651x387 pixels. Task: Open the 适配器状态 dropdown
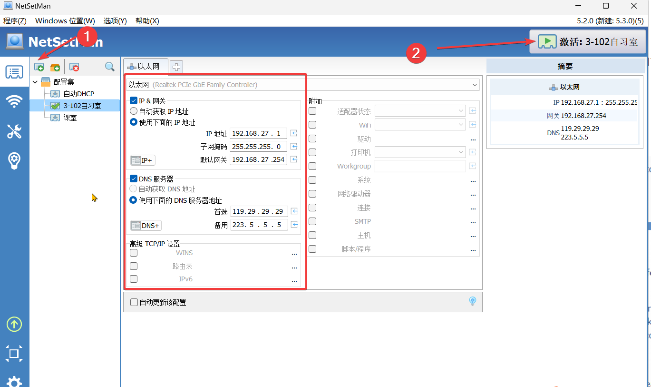pos(420,111)
